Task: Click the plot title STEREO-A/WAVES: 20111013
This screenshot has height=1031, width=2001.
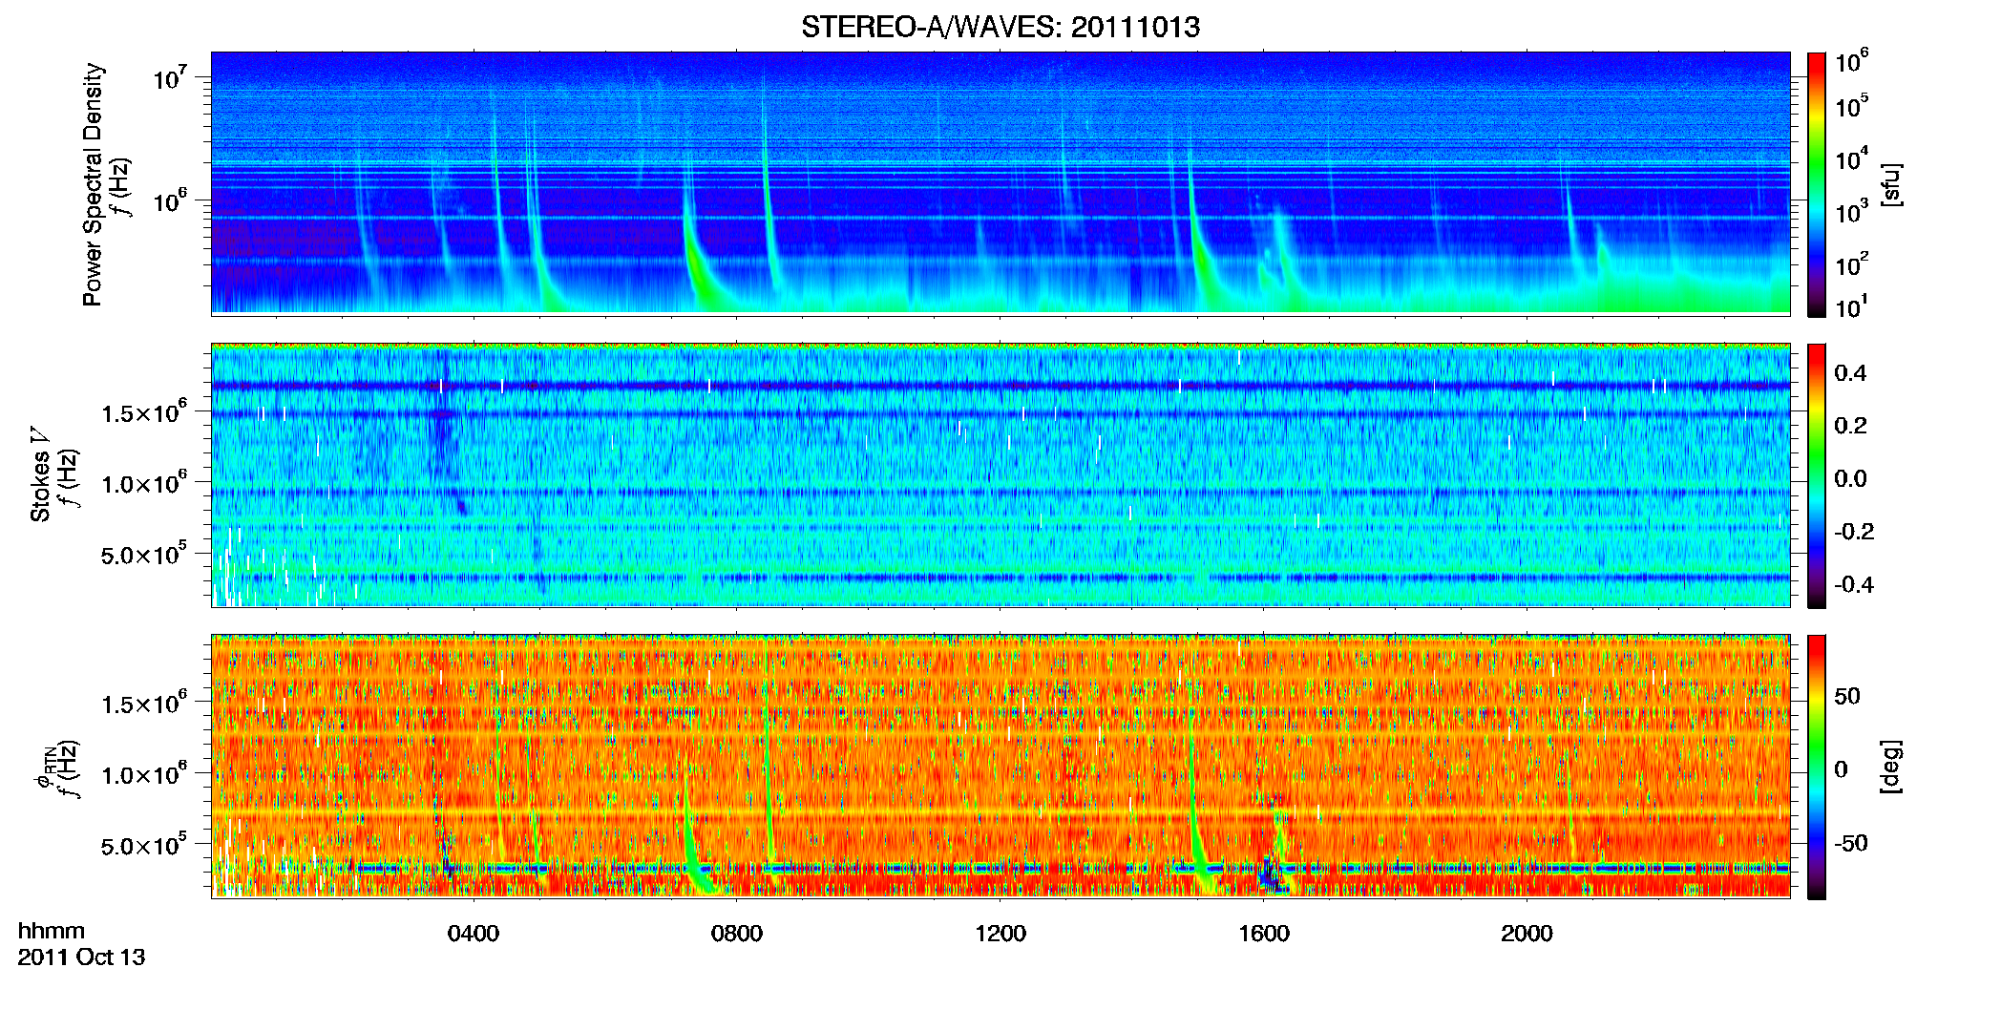Action: click(1000, 27)
